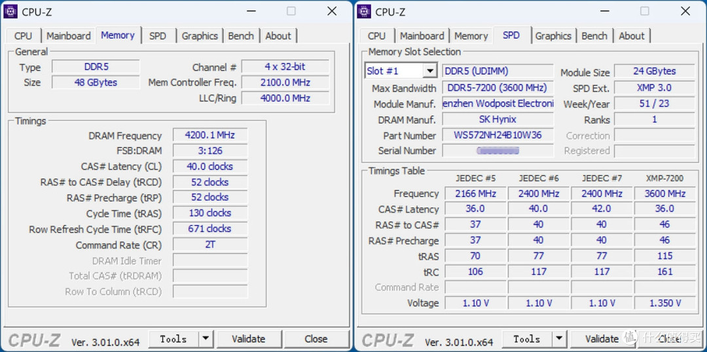Minimize the right CPU-Z window

[x=604, y=11]
